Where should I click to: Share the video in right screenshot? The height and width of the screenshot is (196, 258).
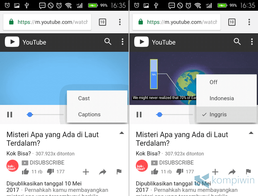[232, 172]
